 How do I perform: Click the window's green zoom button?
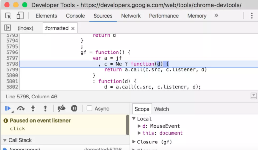pyautogui.click(x=25, y=5)
